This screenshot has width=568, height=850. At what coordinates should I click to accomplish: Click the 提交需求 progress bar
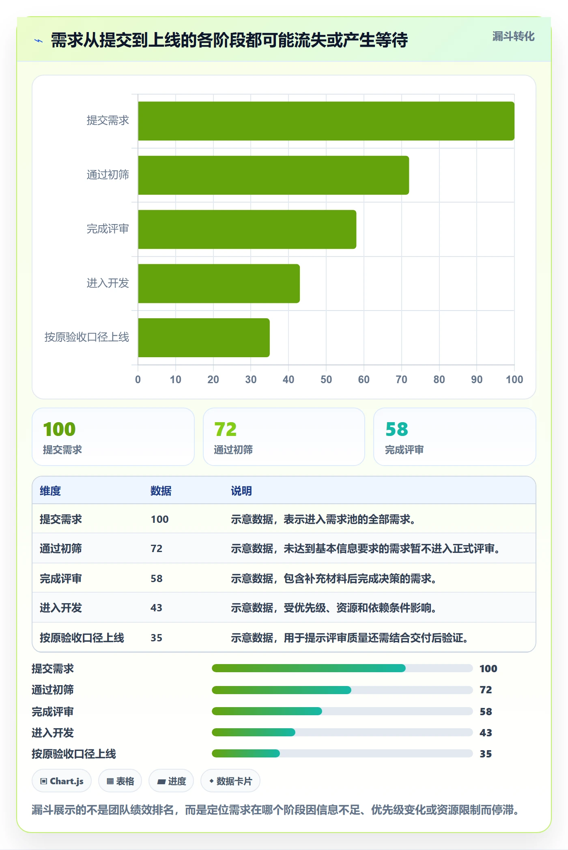pyautogui.click(x=342, y=668)
